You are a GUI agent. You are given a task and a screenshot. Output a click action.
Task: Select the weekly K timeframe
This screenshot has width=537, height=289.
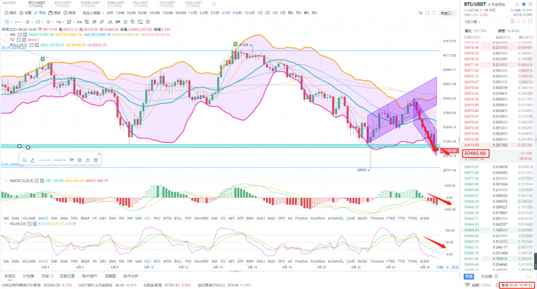pyautogui.click(x=291, y=13)
